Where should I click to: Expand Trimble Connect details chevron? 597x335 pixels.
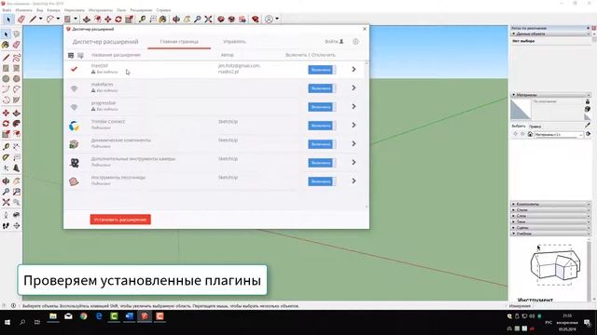coord(354,125)
